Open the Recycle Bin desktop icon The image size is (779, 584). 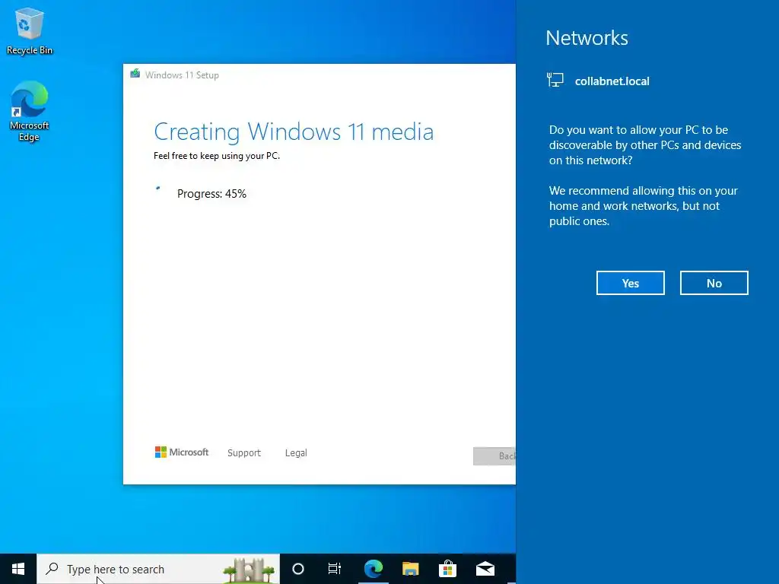coord(30,31)
